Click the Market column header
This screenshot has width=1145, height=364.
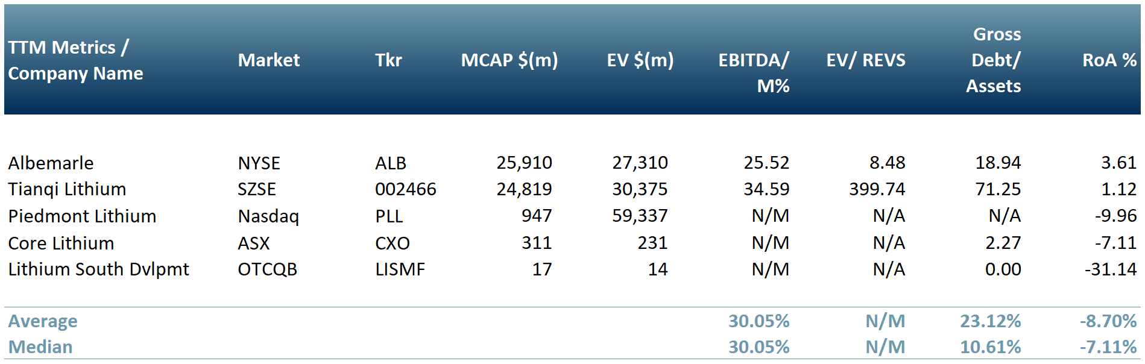(268, 60)
